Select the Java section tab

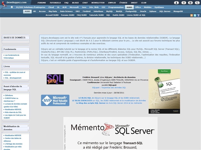84,7
